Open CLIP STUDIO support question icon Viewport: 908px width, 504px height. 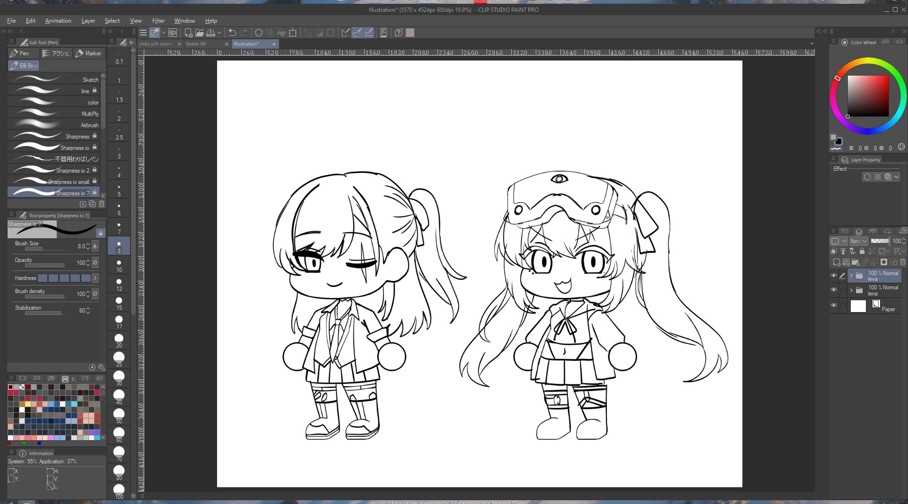[x=399, y=33]
